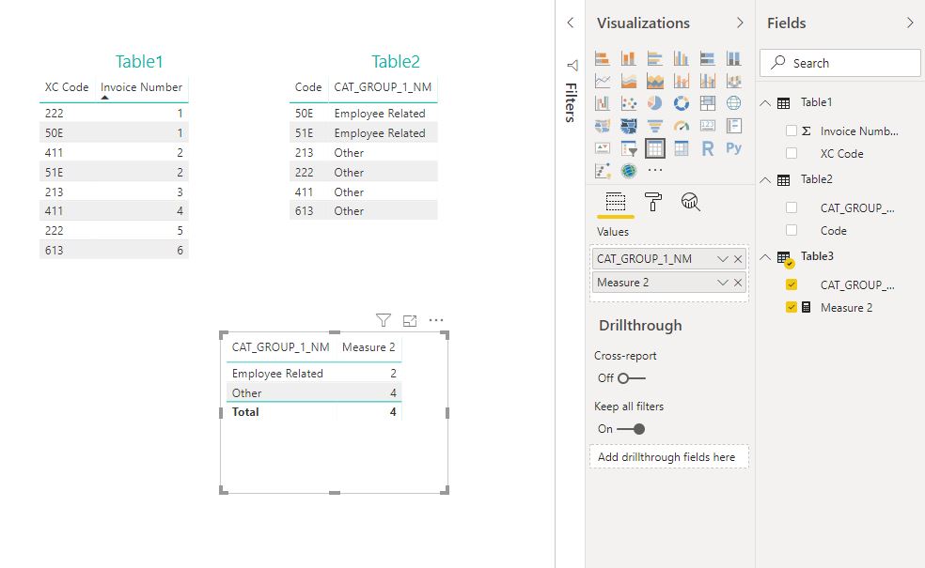
Task: Insert an R script visual
Action: [x=707, y=148]
